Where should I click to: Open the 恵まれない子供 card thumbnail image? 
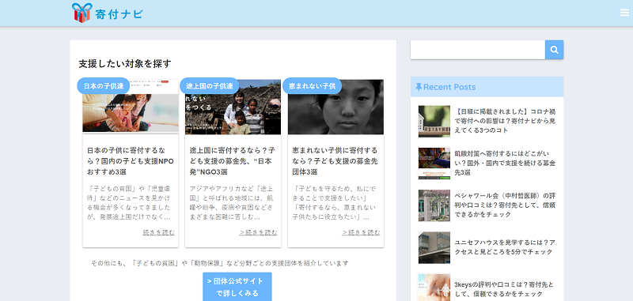coord(335,107)
